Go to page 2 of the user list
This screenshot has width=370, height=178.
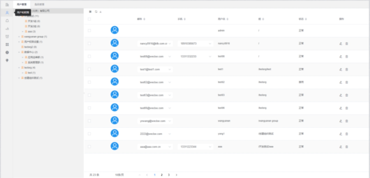[162, 175]
